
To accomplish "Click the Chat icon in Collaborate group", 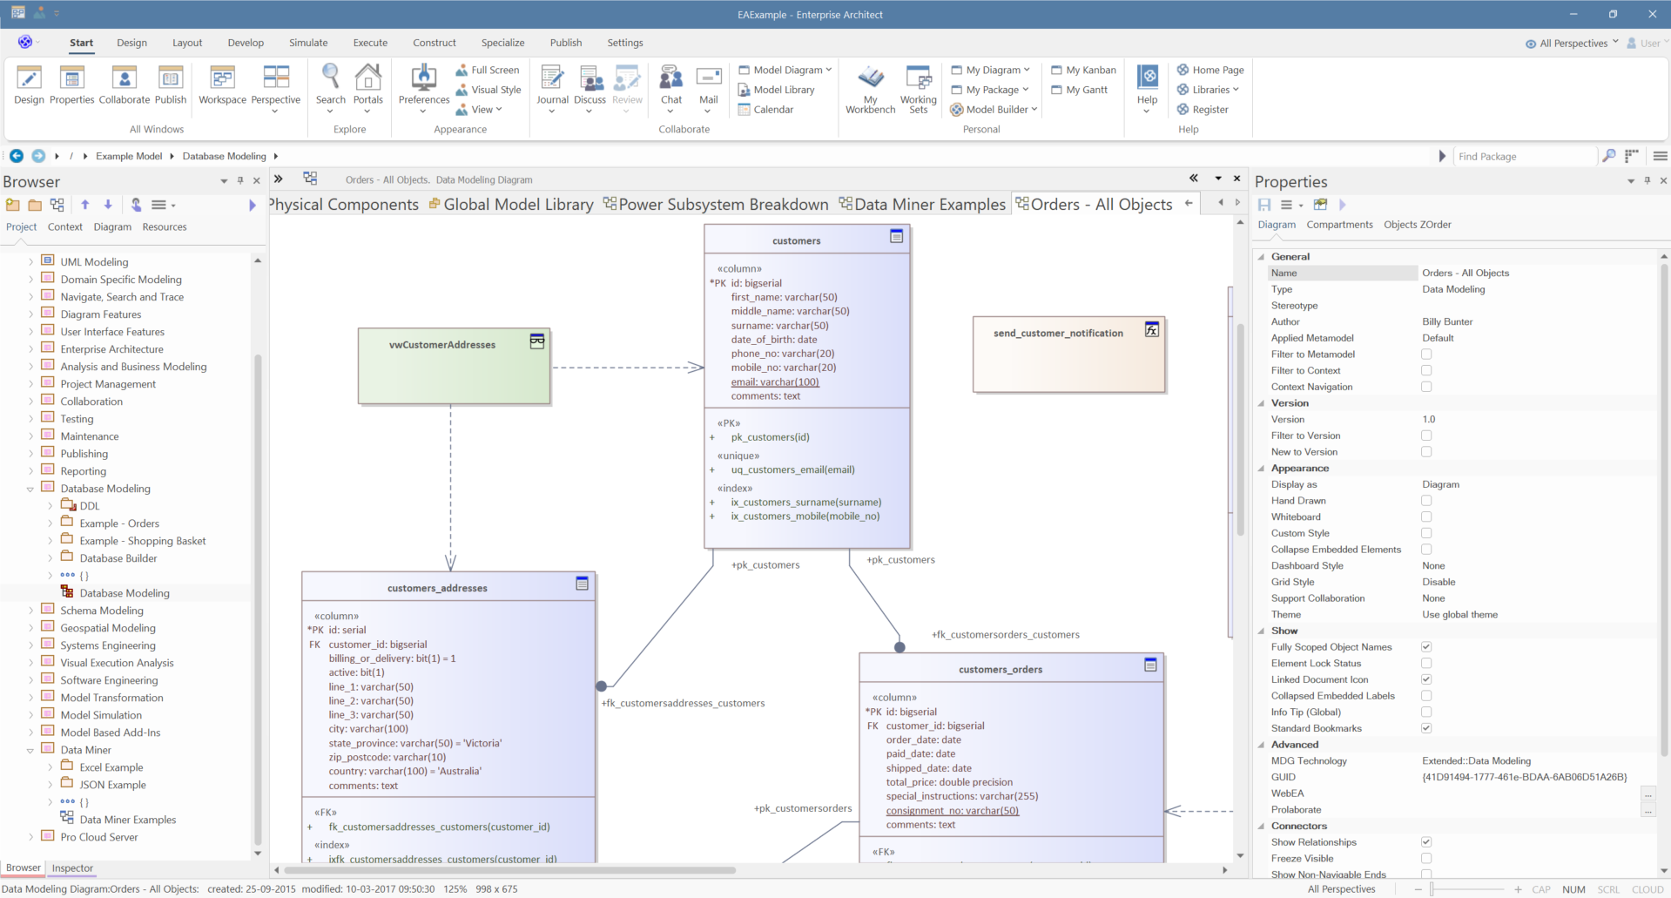I will [x=670, y=79].
